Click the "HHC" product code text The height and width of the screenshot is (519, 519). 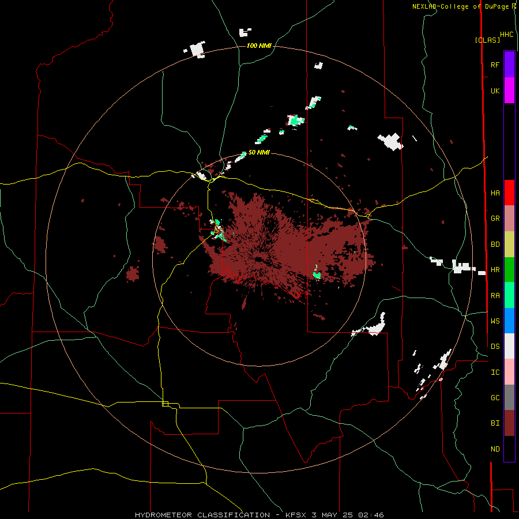pos(507,35)
